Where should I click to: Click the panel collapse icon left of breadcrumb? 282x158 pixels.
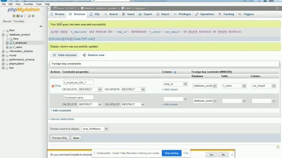click(x=49, y=8)
